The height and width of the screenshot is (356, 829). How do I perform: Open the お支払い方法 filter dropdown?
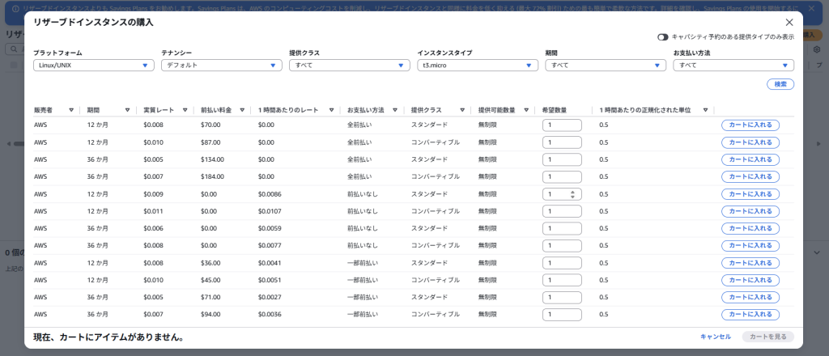733,66
